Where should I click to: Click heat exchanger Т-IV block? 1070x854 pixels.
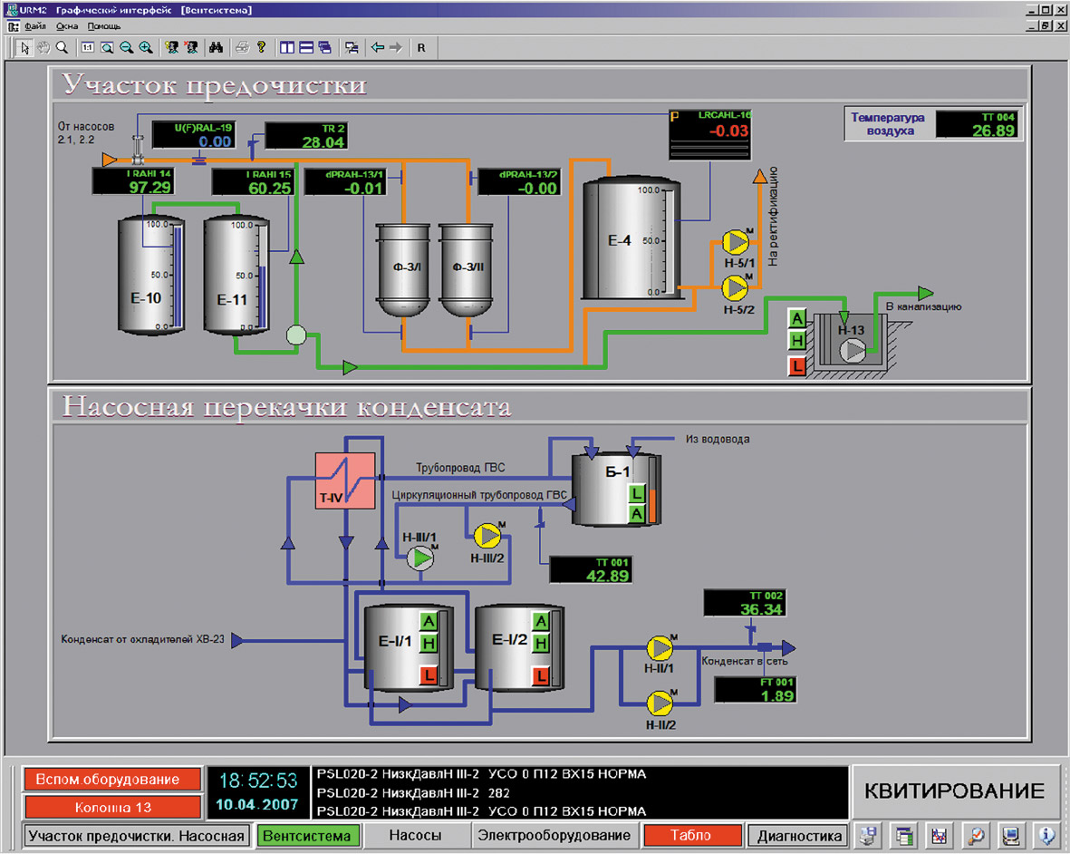tap(344, 480)
